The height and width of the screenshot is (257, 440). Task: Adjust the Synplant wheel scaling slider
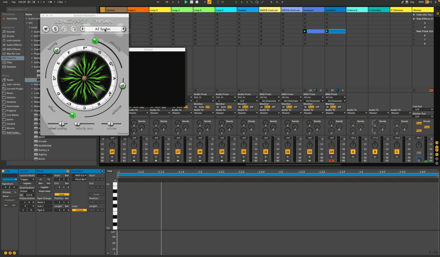61,123
